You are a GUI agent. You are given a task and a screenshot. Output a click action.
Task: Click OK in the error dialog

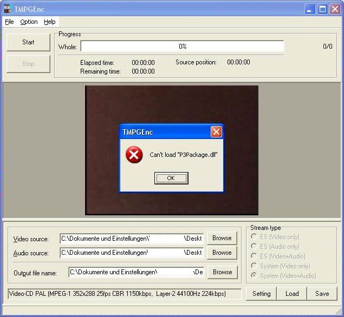point(171,178)
